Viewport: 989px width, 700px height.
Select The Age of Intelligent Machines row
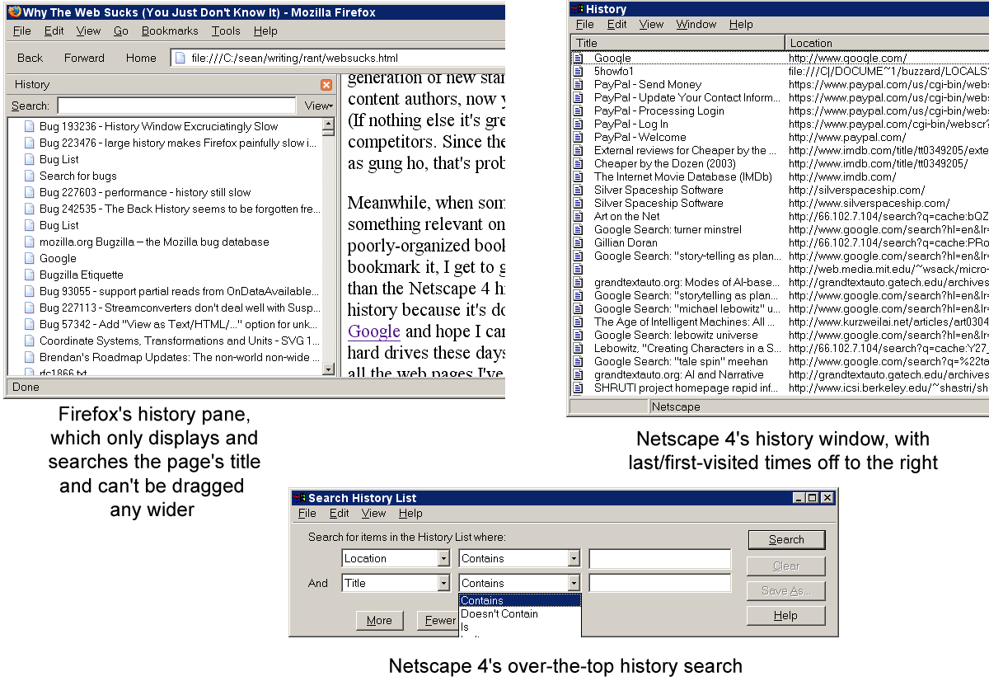(x=779, y=322)
